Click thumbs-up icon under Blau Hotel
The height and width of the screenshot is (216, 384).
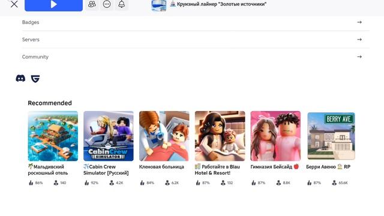point(198,182)
